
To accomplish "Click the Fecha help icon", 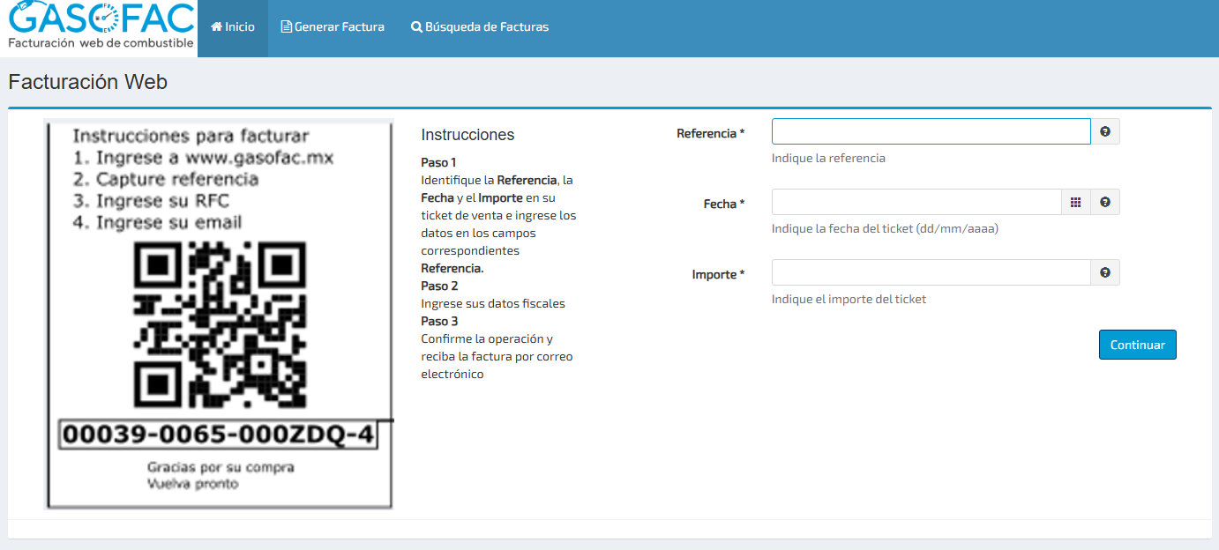I will 1105,202.
